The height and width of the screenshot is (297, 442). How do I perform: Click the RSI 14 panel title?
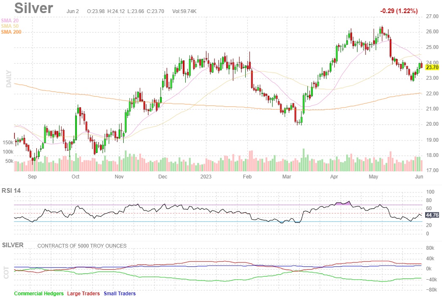pos(11,191)
